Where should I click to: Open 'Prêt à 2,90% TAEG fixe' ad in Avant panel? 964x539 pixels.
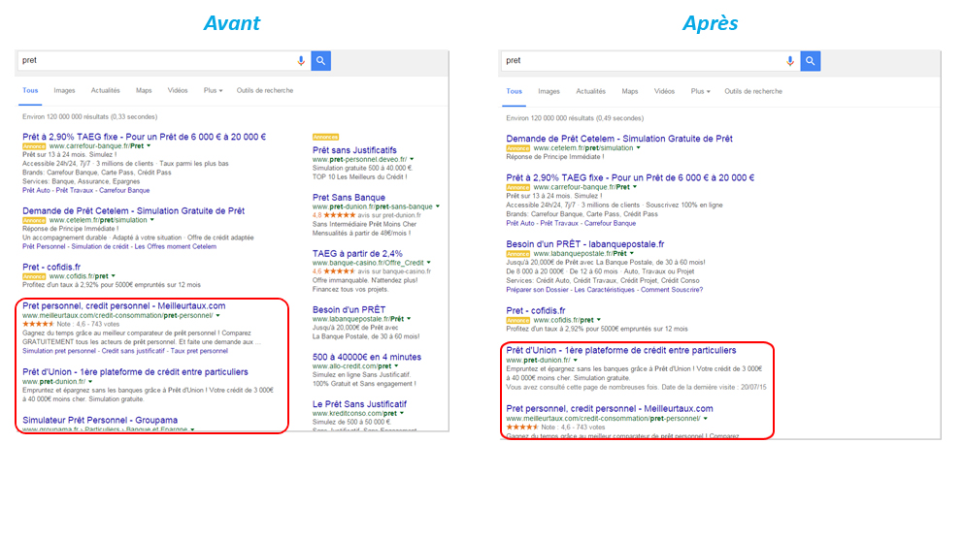point(145,137)
